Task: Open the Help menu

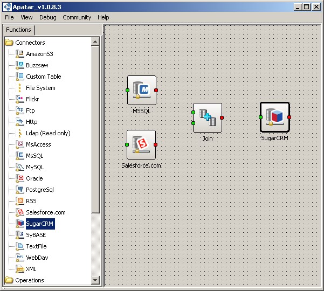Action: click(104, 17)
